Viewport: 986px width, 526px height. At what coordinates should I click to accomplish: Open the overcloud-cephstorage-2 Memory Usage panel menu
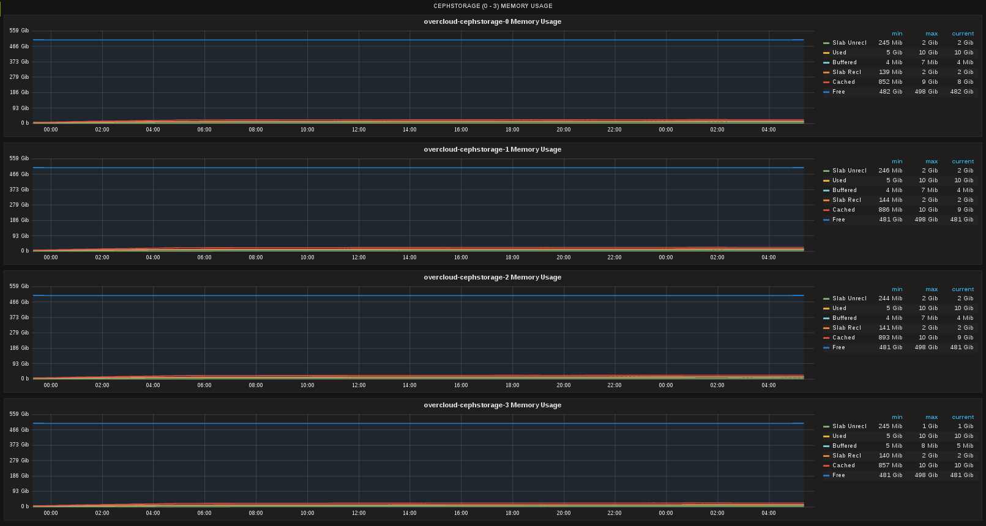492,277
